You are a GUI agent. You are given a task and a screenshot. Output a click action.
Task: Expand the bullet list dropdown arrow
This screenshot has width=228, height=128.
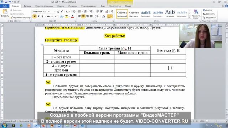pos(82,11)
